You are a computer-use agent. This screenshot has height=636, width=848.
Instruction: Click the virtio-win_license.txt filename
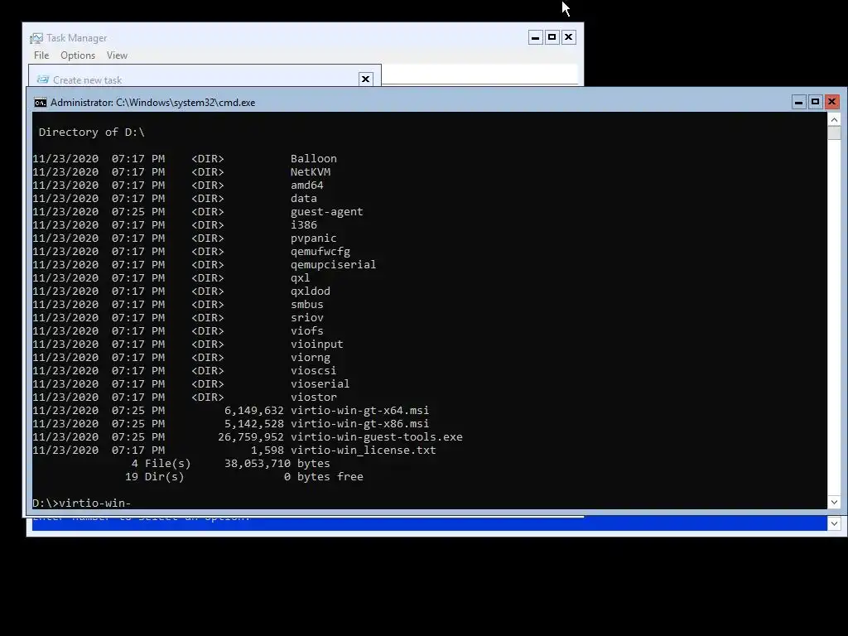pos(363,450)
